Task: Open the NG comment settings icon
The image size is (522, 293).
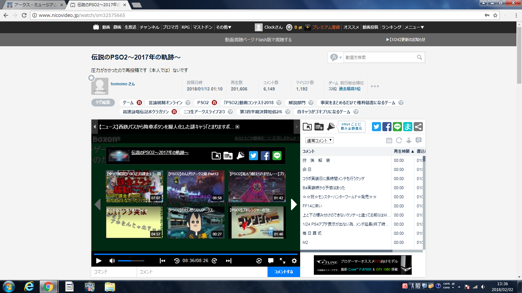Action: click(419, 140)
